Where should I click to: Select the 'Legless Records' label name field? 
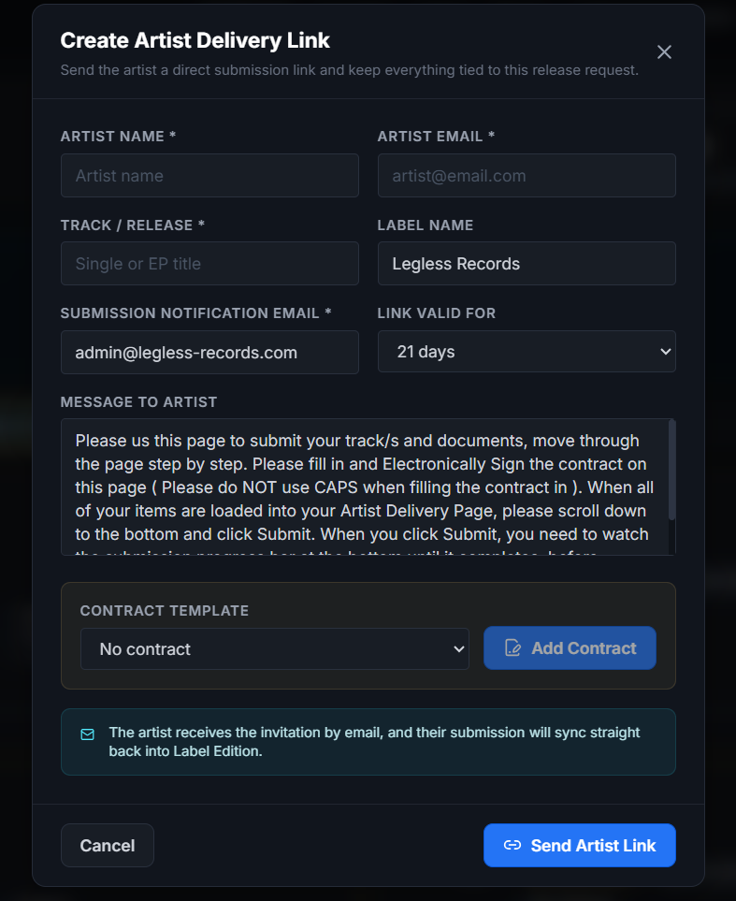(527, 263)
